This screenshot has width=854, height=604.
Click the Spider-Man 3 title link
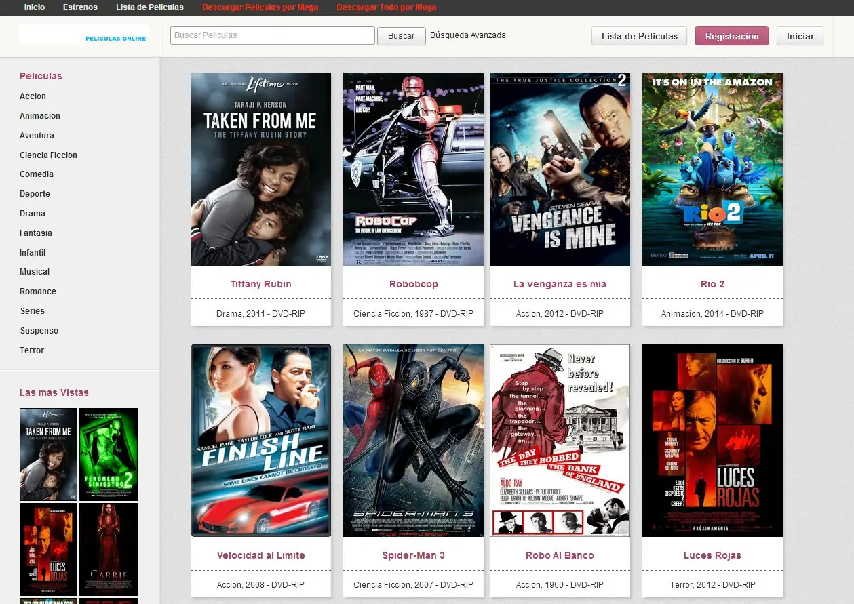coord(413,555)
